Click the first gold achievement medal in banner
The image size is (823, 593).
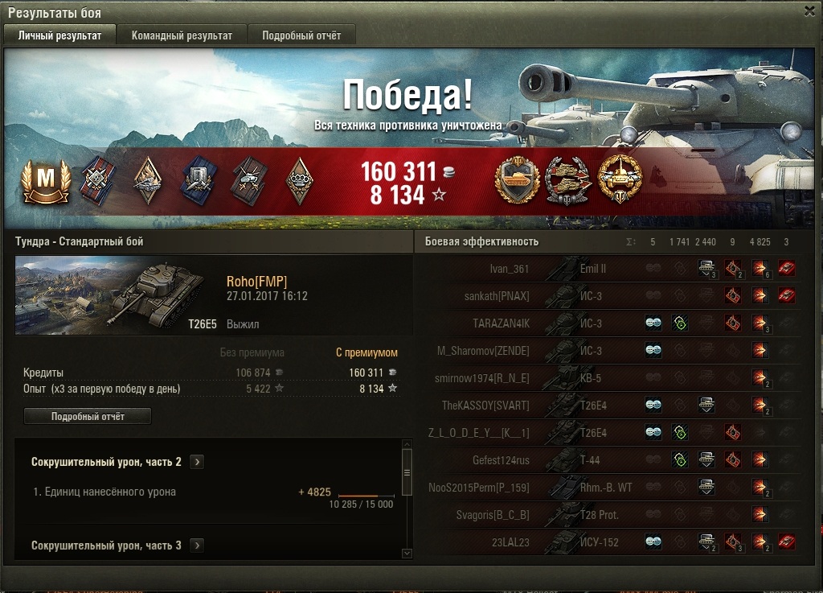click(x=517, y=179)
